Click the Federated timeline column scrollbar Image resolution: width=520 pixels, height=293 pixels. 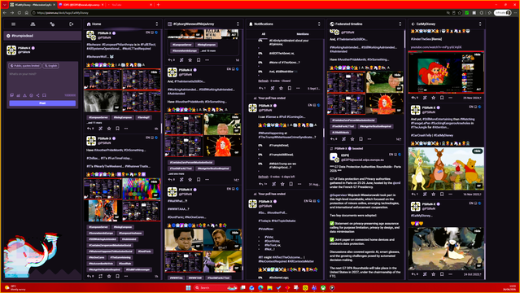pyautogui.click(x=404, y=39)
